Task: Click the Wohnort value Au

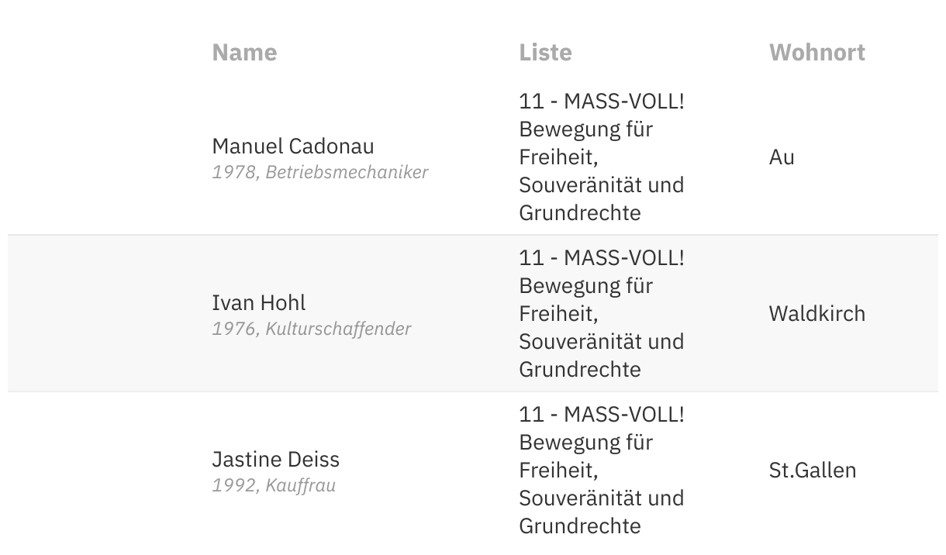Action: click(x=782, y=158)
